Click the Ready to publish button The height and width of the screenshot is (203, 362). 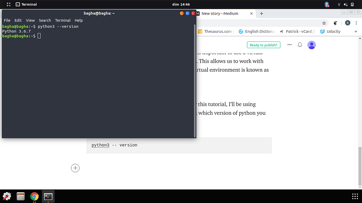point(263,45)
